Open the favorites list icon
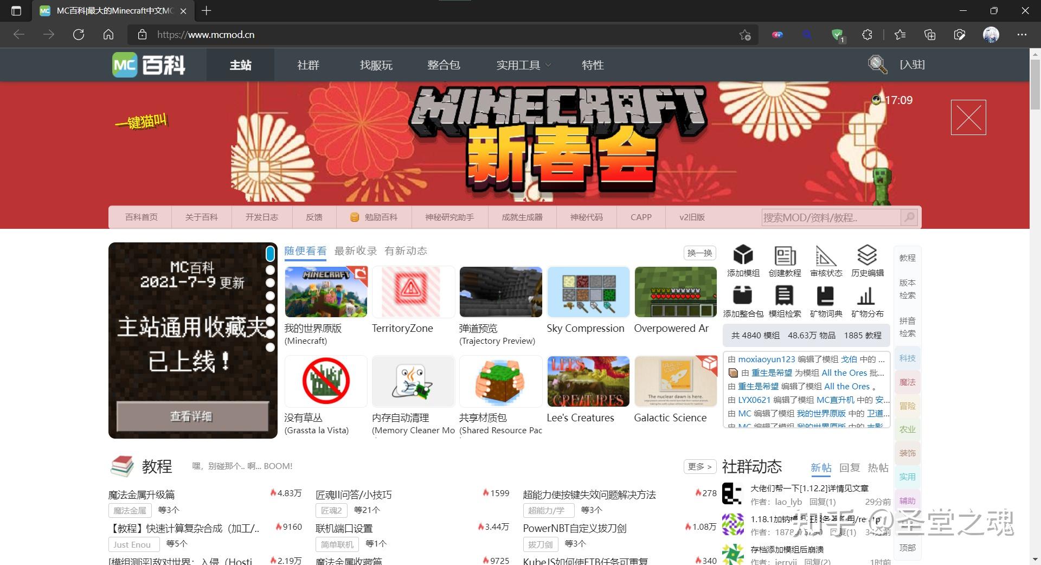This screenshot has height=565, width=1041. tap(900, 35)
